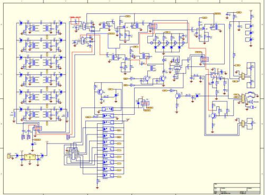
Task: Click the title block at the bottom right
Action: pos(237,189)
